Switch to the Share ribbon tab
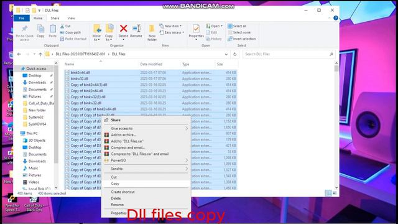Image resolution: width=398 pixels, height=224 pixels. (55, 18)
